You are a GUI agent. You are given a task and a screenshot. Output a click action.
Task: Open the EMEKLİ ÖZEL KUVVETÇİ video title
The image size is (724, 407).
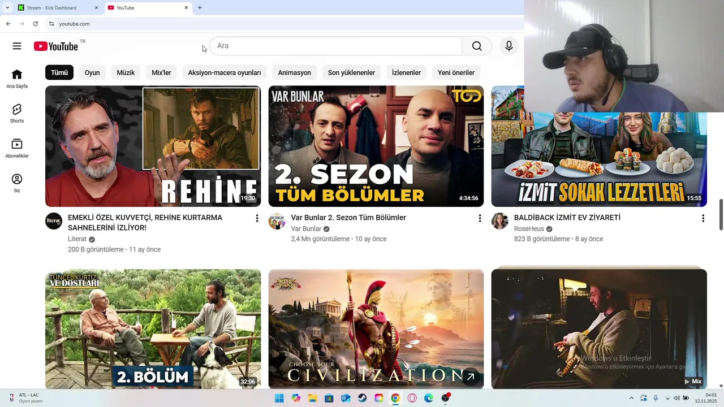145,223
